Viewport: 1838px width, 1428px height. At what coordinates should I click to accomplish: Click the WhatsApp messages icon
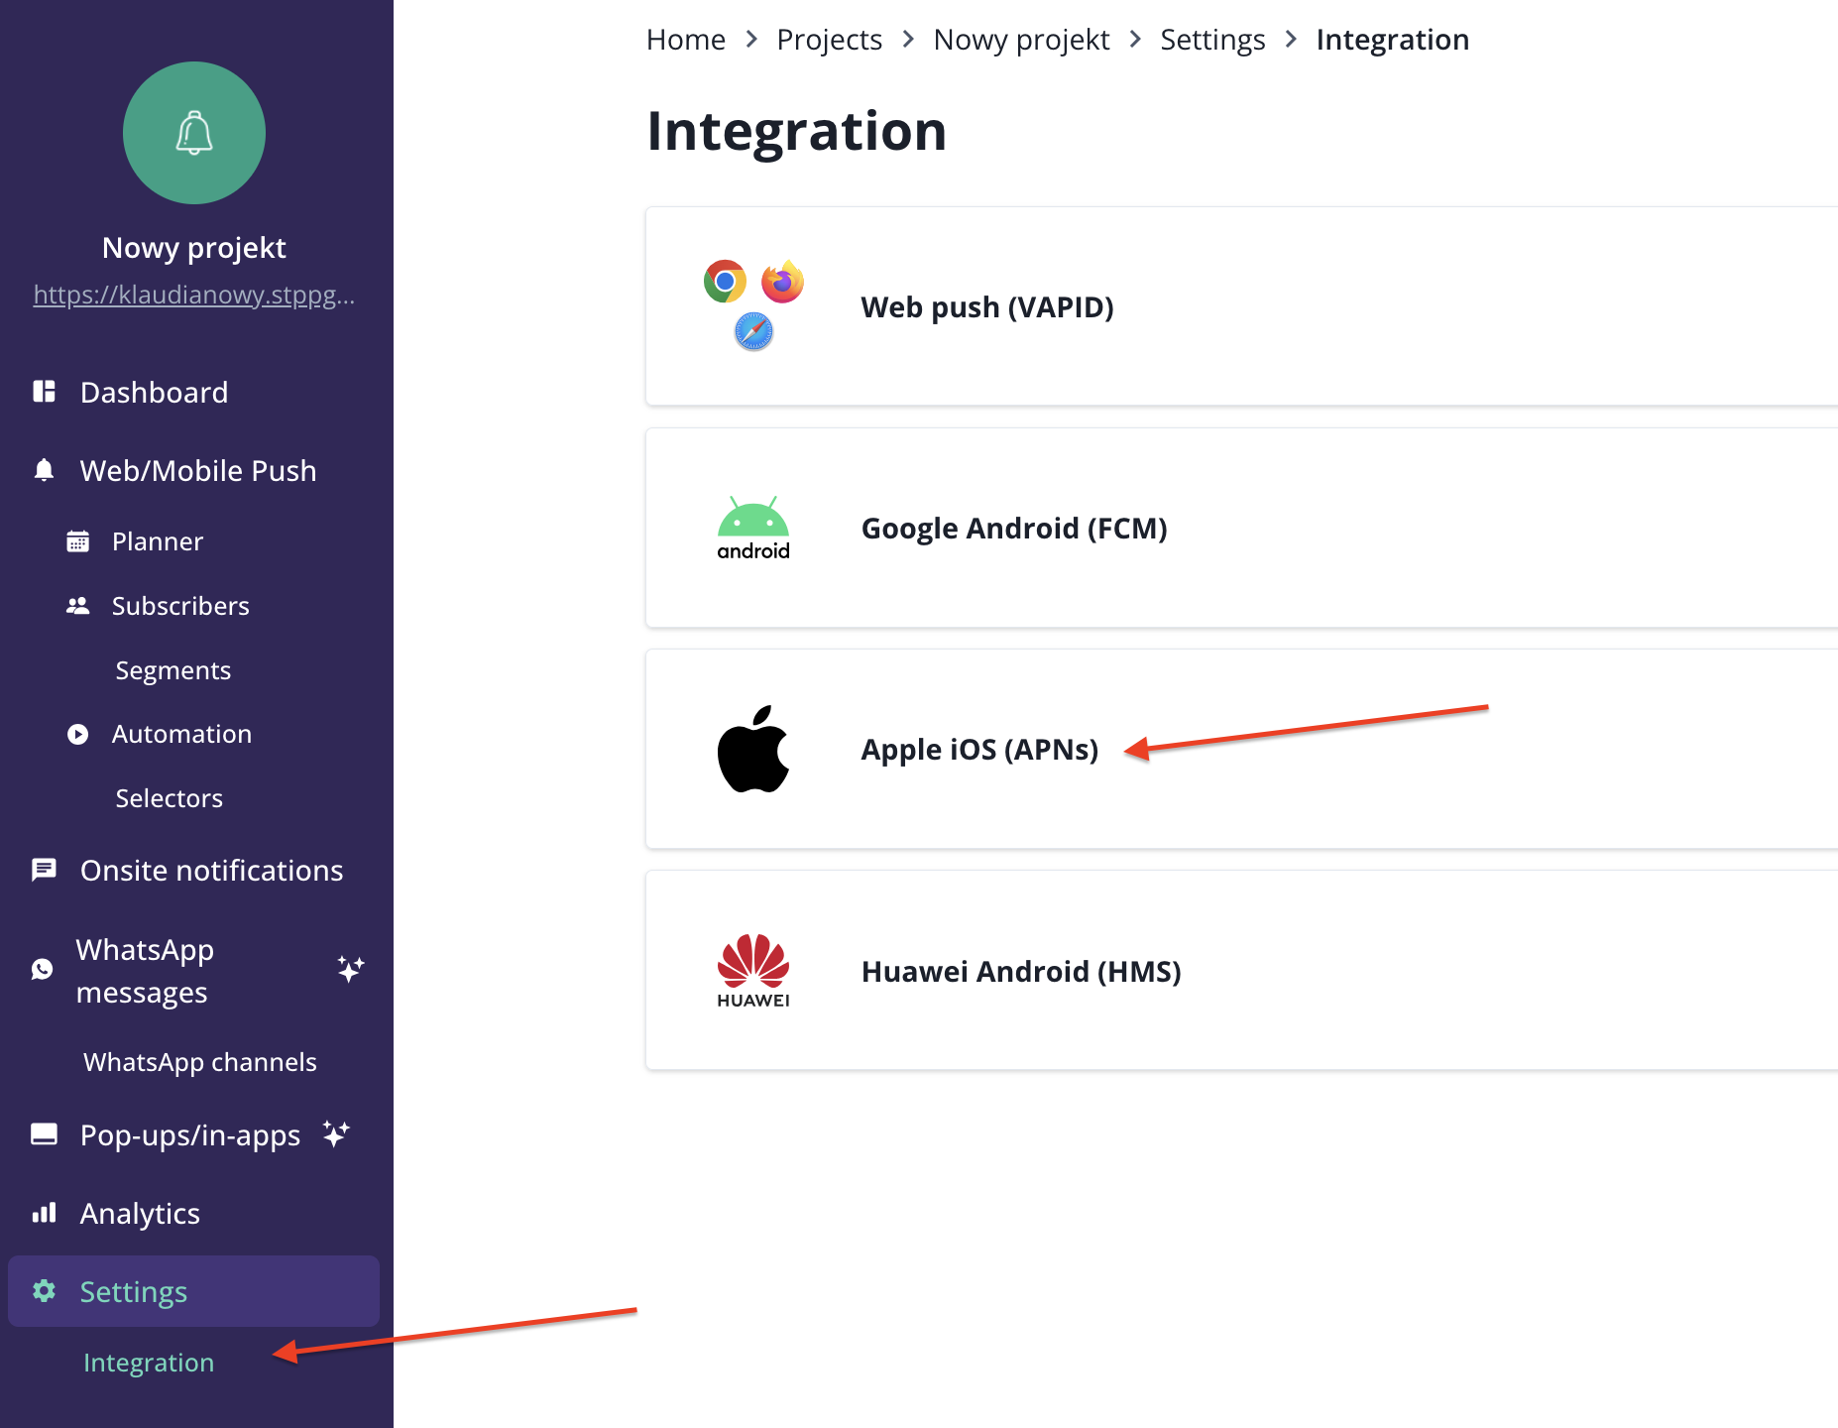[43, 970]
